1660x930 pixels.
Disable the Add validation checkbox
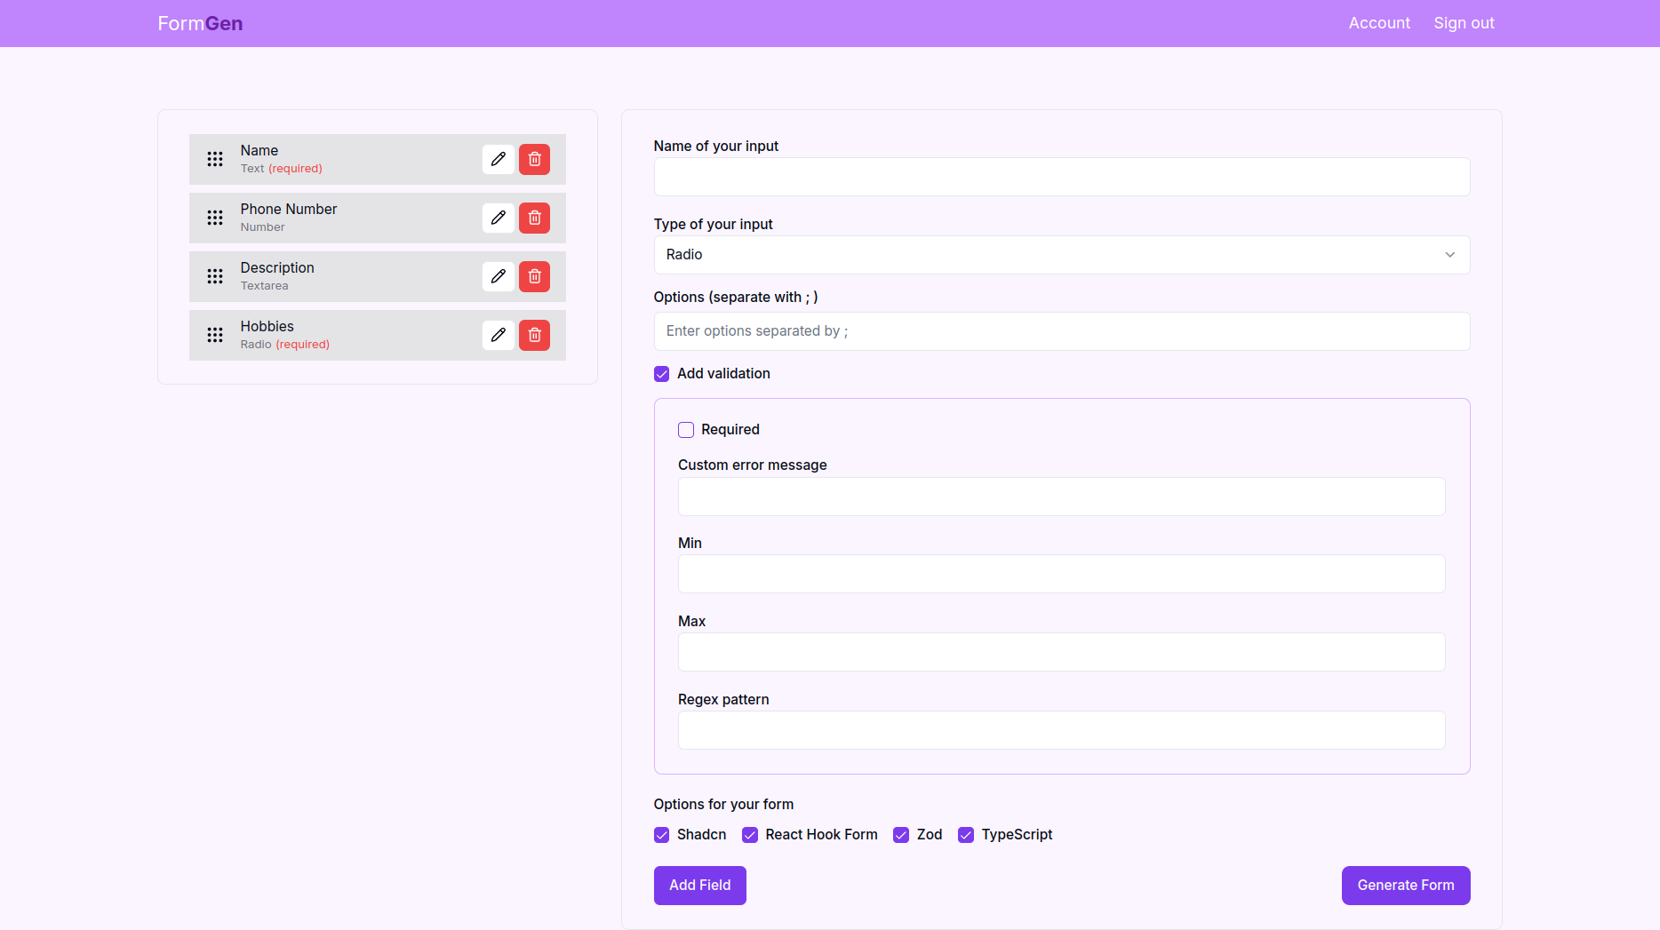[x=661, y=373]
